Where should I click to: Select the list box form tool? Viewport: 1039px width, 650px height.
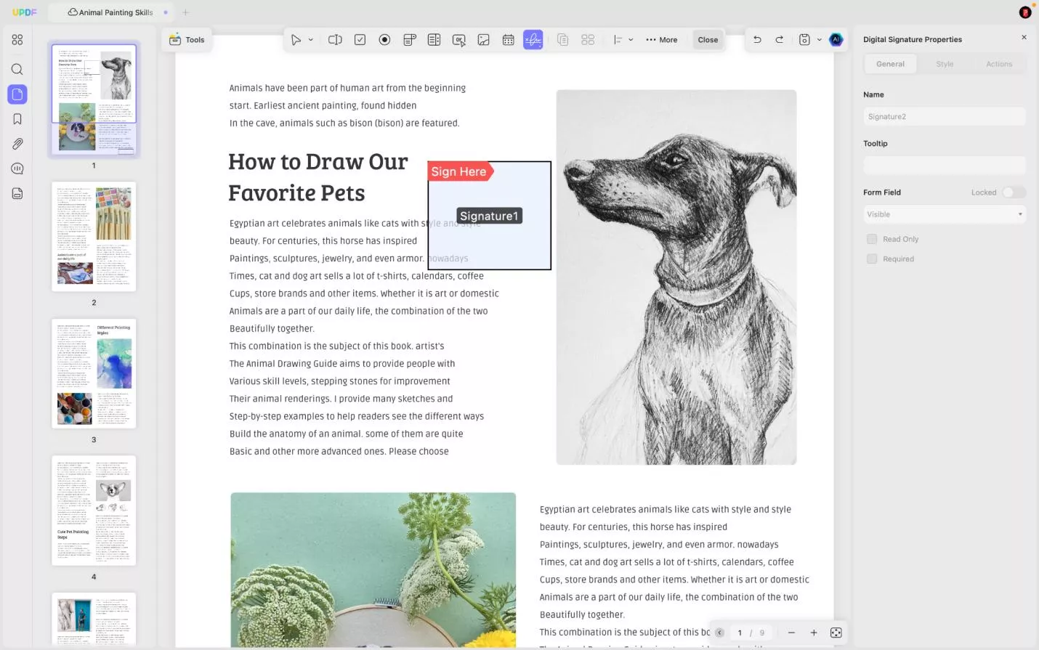click(x=434, y=40)
